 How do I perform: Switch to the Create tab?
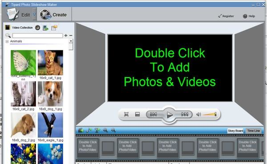54,15
